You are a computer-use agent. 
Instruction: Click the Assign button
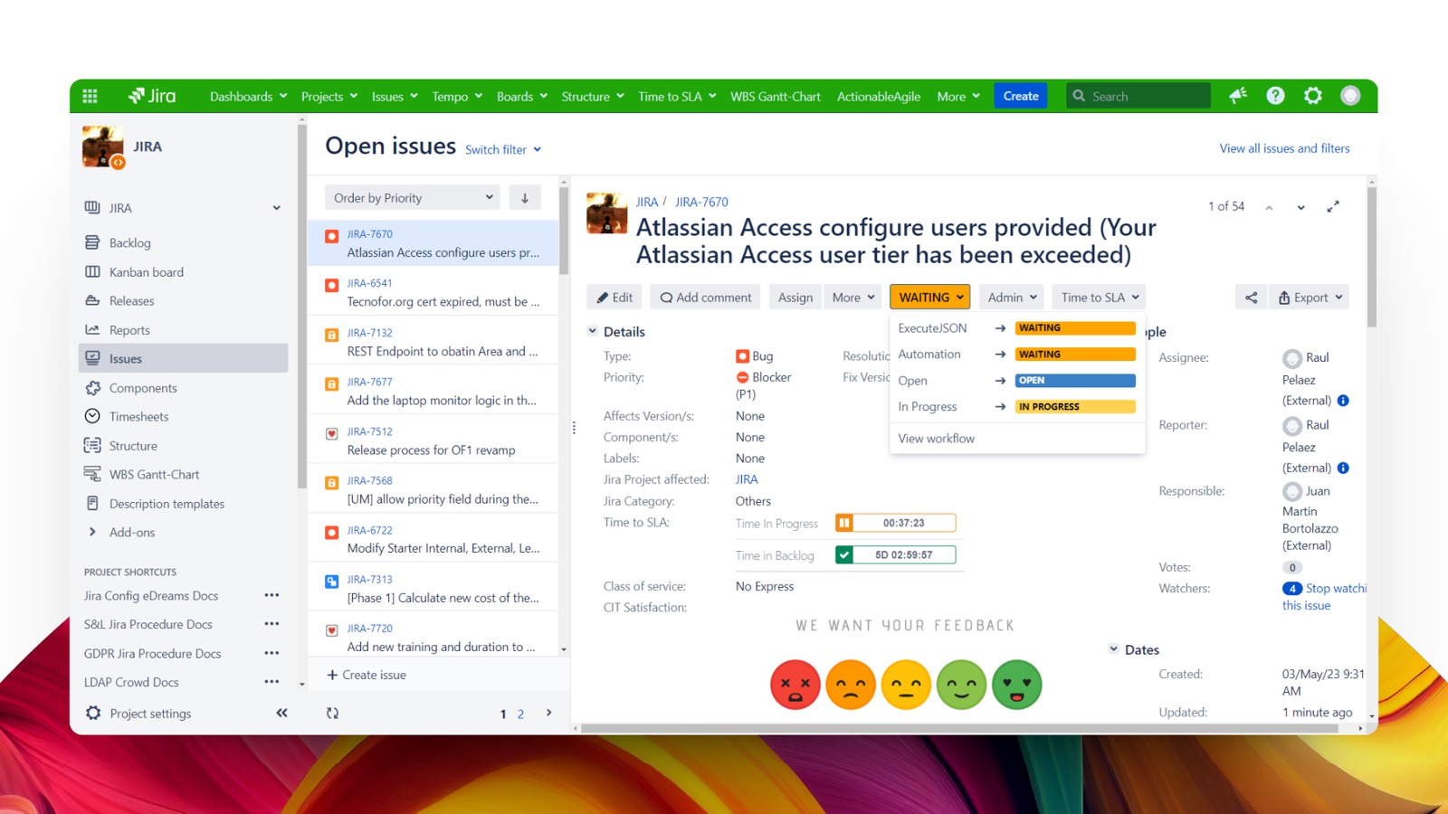[795, 298]
